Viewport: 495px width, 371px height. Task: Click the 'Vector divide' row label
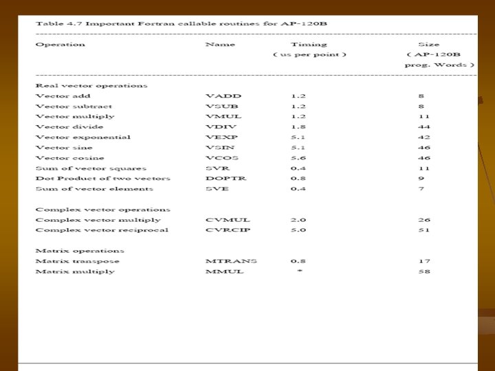click(69, 127)
